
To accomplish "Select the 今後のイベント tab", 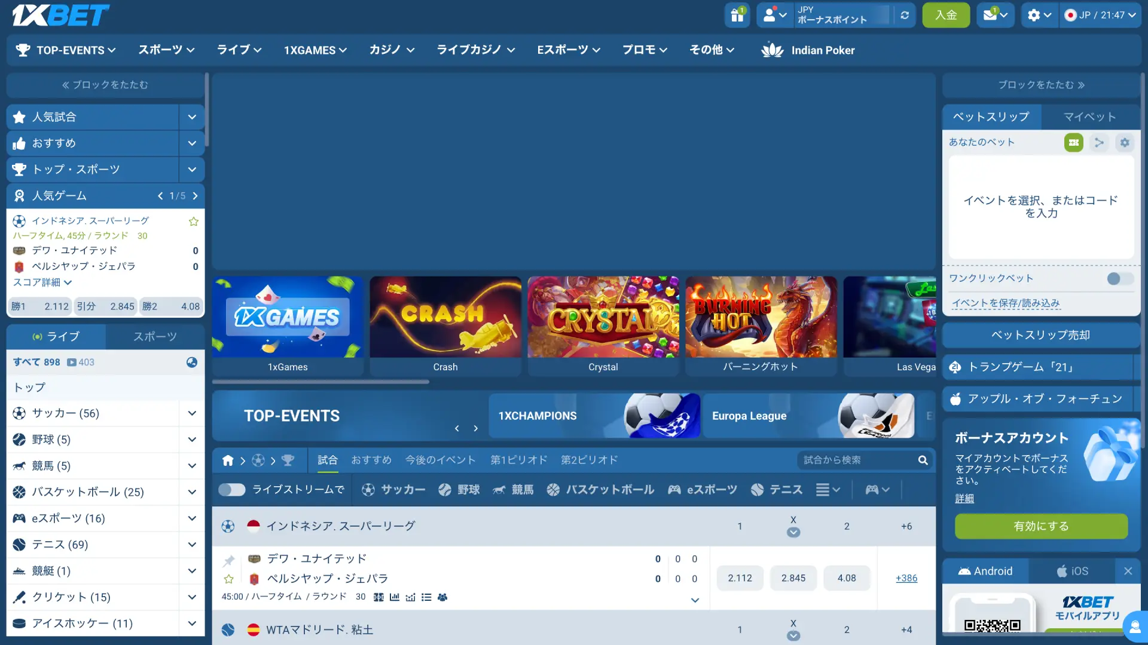I will point(441,460).
